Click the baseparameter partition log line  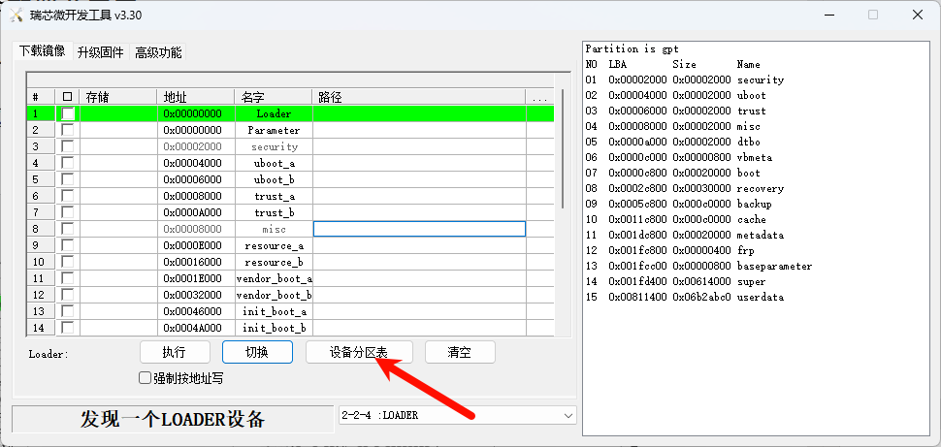[698, 266]
